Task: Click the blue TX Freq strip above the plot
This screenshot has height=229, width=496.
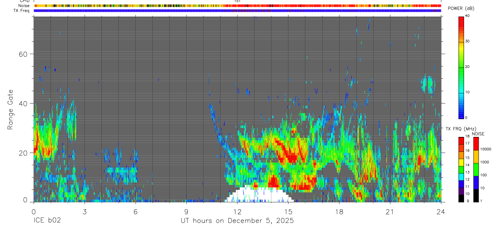Action: (x=237, y=11)
